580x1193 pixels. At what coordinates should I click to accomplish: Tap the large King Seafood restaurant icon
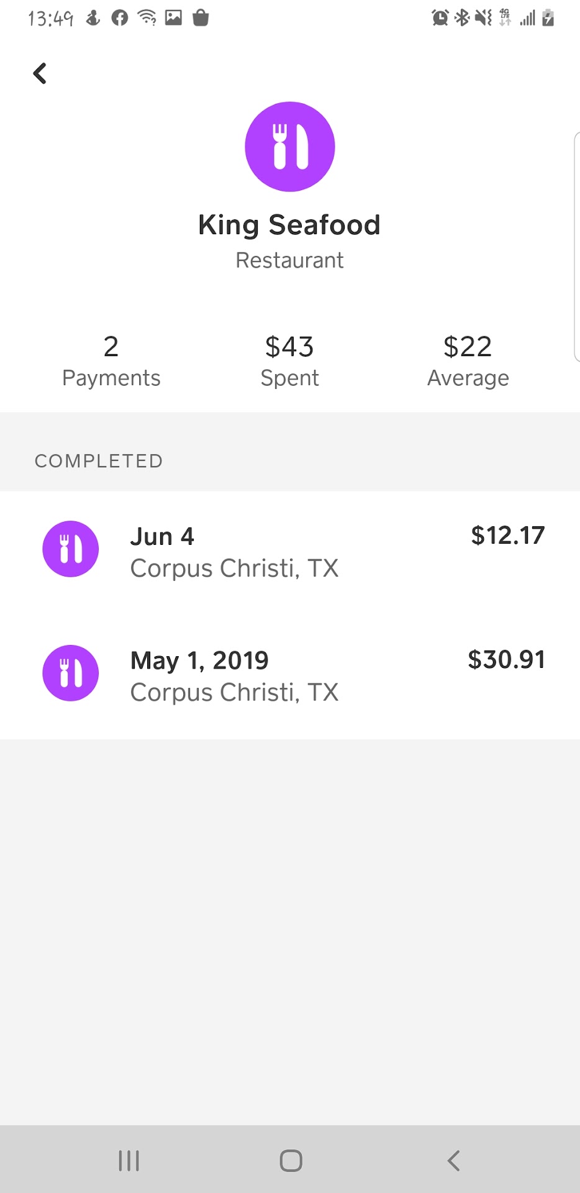point(290,147)
